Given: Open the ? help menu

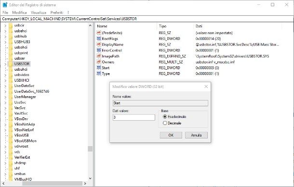Looking at the screenshot, I should (x=68, y=12).
